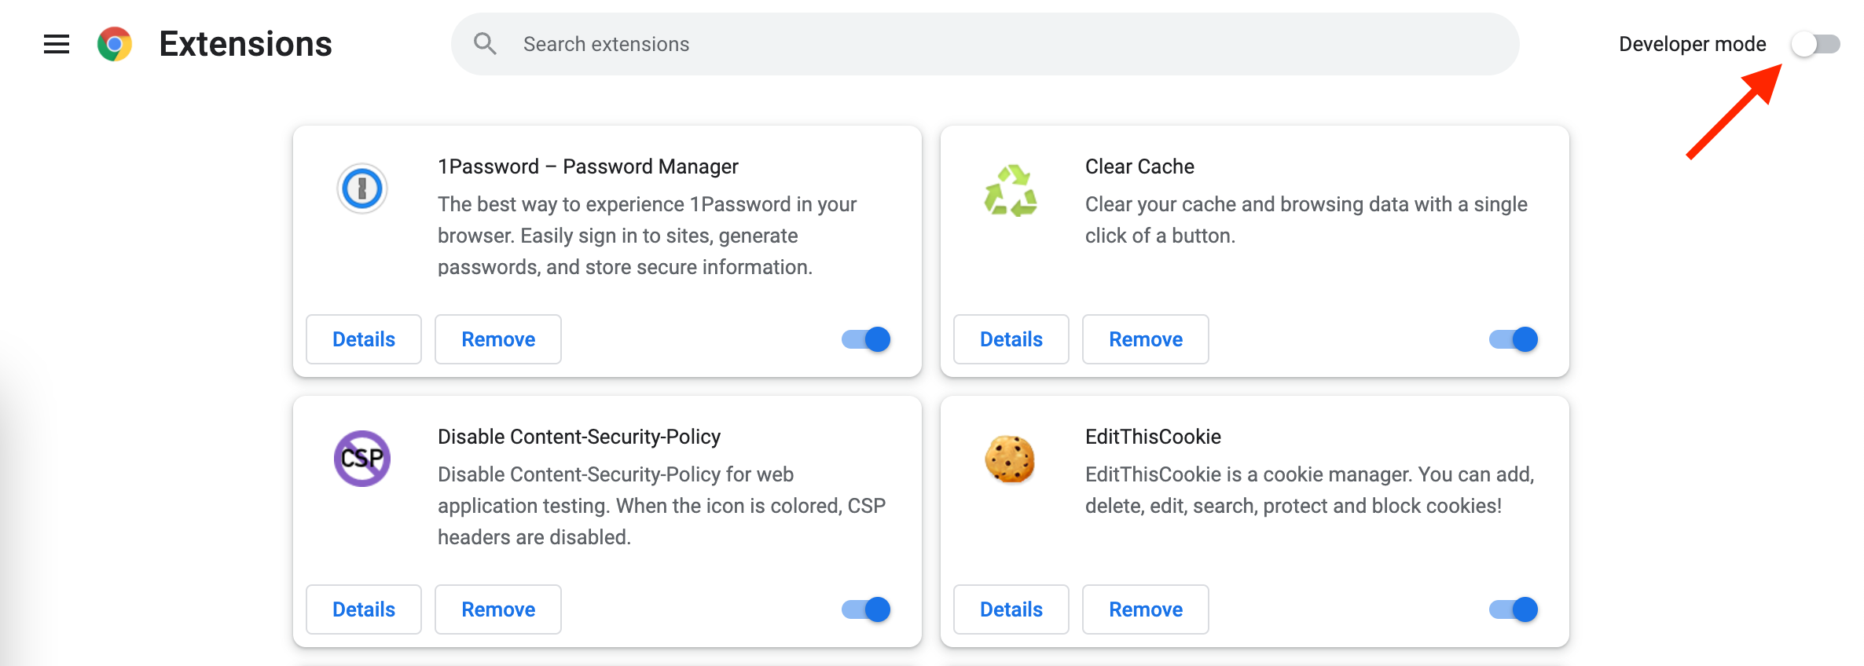
Task: Turn off the Clear Cache extension
Action: click(1514, 339)
